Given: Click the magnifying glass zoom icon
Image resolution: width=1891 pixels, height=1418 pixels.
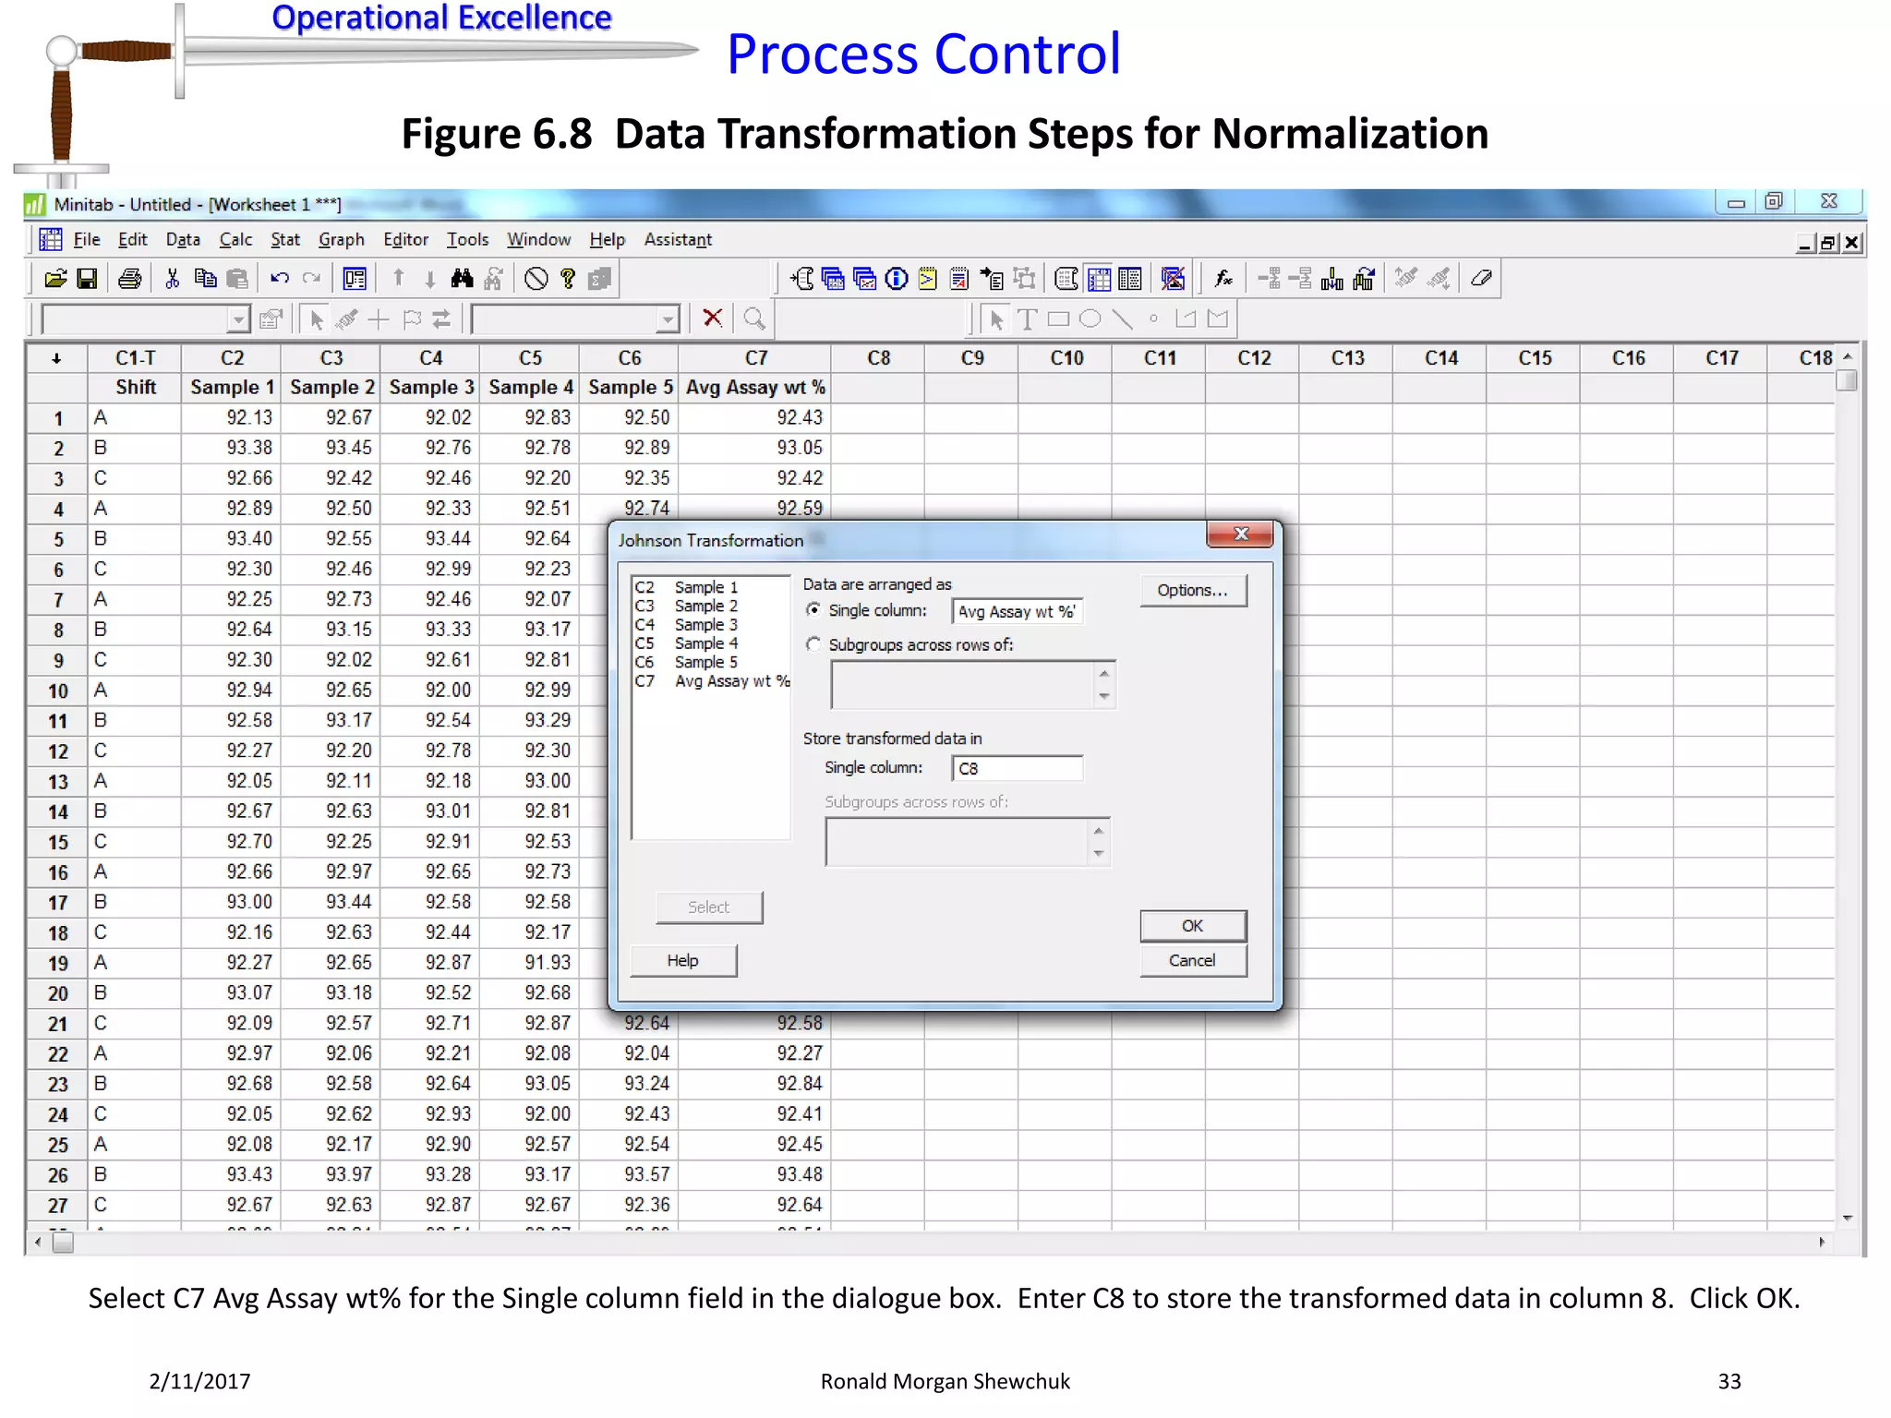Looking at the screenshot, I should 754,318.
